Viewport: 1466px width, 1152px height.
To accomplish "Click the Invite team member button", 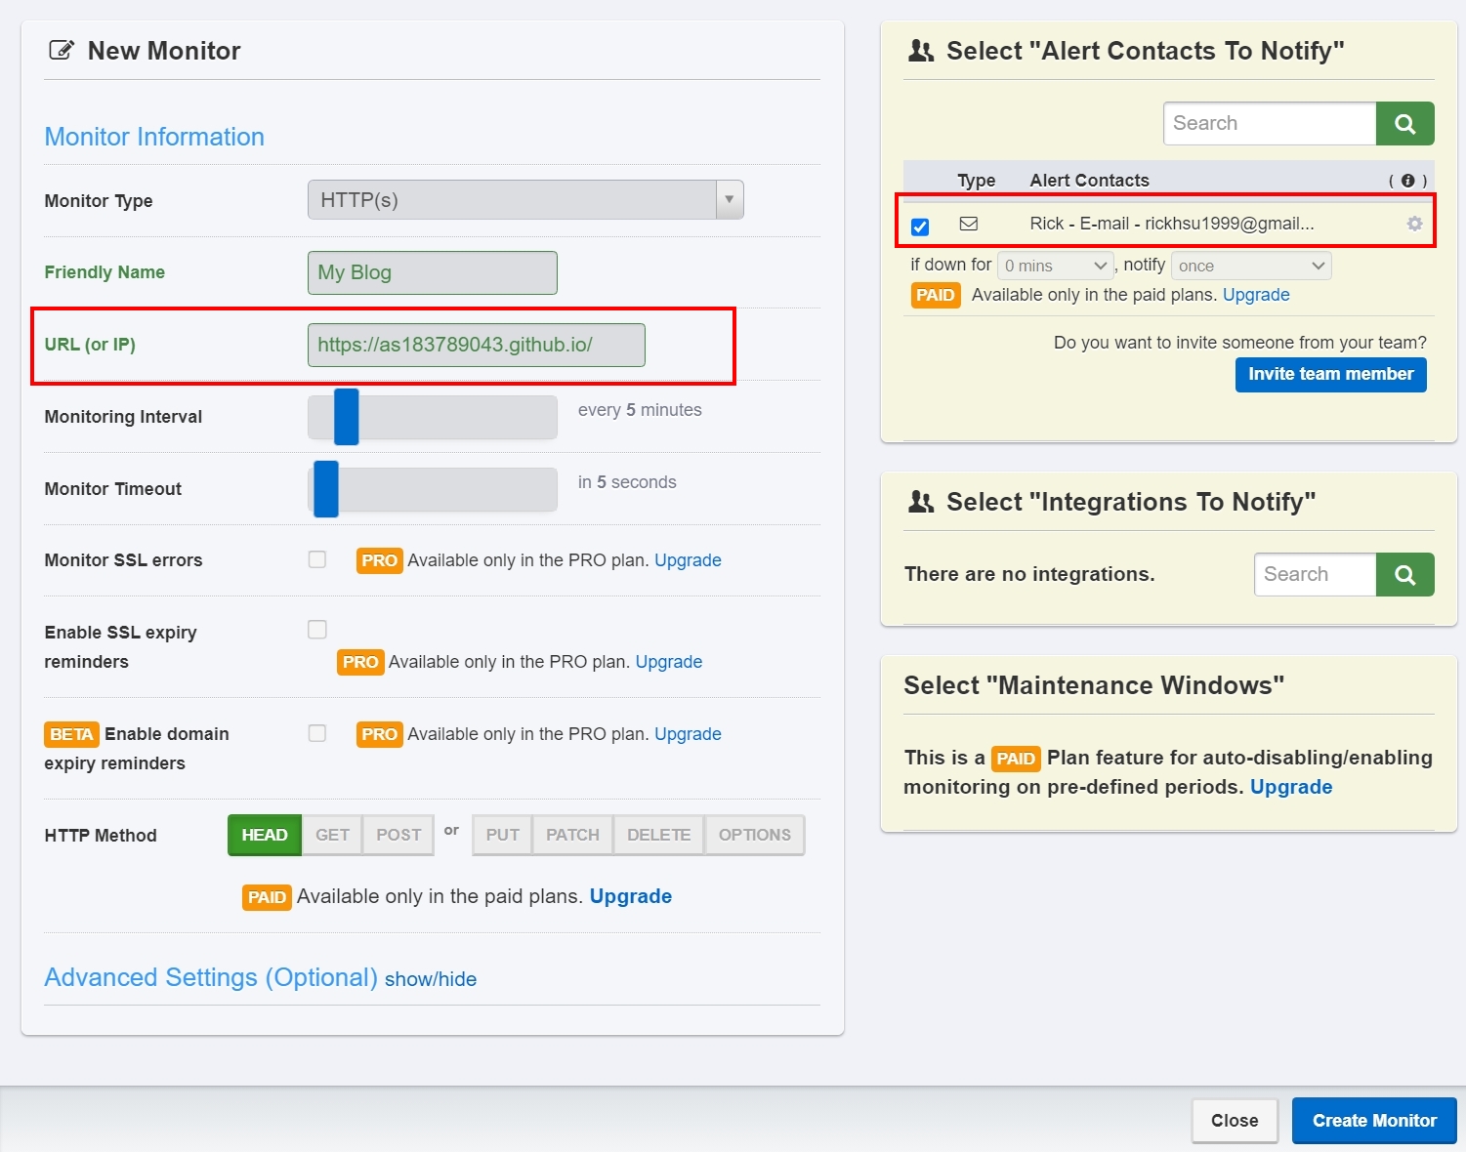I will [1330, 375].
